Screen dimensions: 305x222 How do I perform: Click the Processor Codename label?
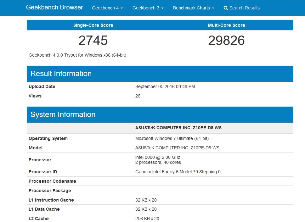[52, 181]
